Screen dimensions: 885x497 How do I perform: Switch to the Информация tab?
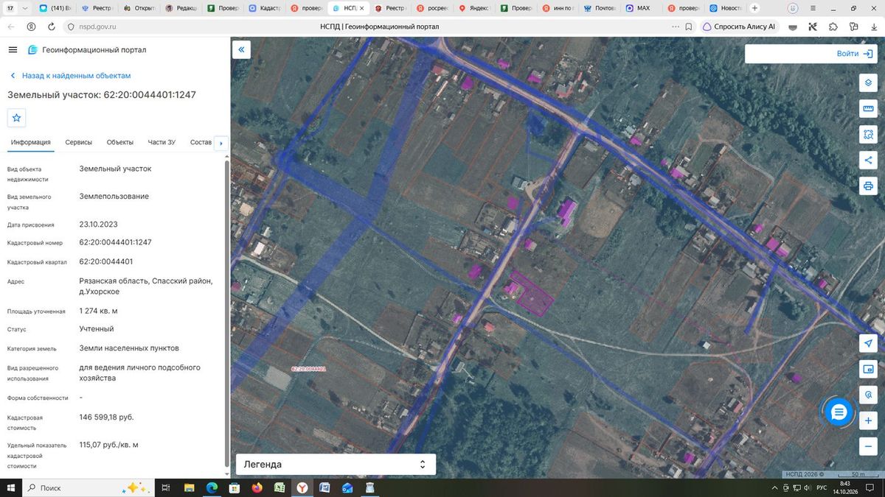point(31,142)
